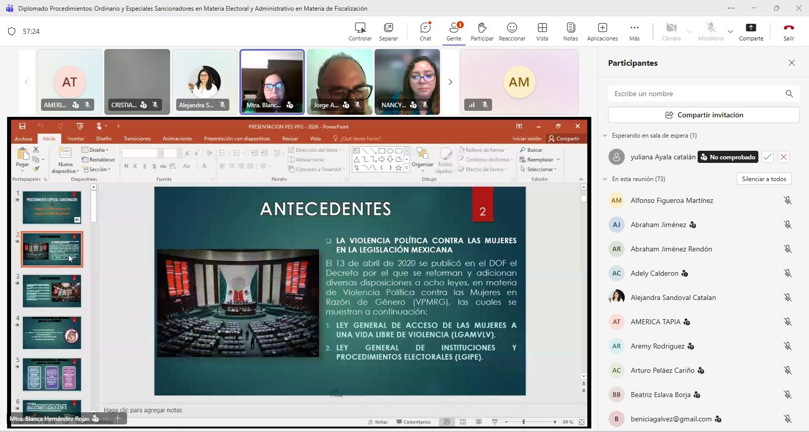
Task: Collapse the Esperando en sala de espera section
Action: pos(605,136)
